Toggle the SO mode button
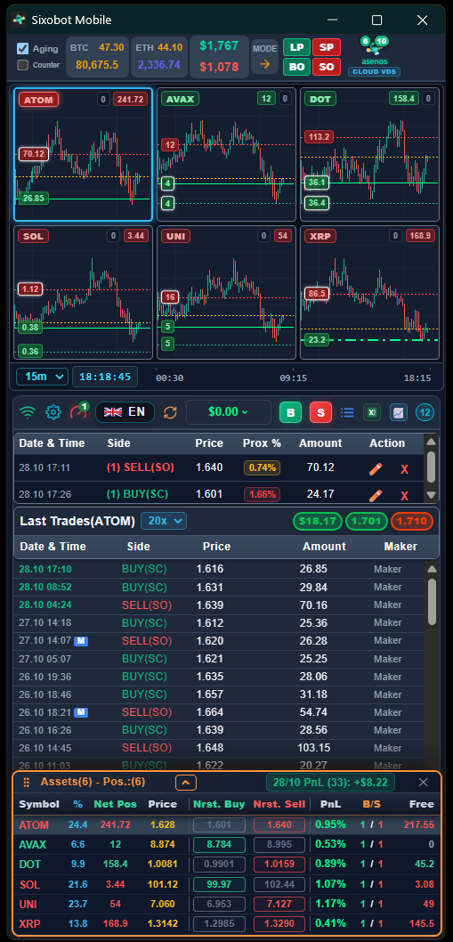The height and width of the screenshot is (942, 453). tap(327, 67)
